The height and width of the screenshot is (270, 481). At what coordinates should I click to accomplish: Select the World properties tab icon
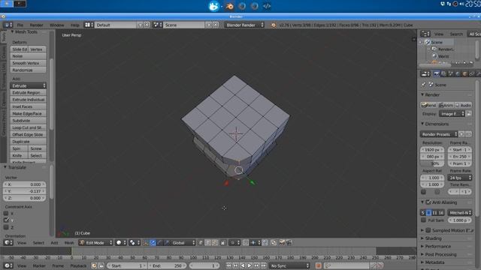pos(458,73)
